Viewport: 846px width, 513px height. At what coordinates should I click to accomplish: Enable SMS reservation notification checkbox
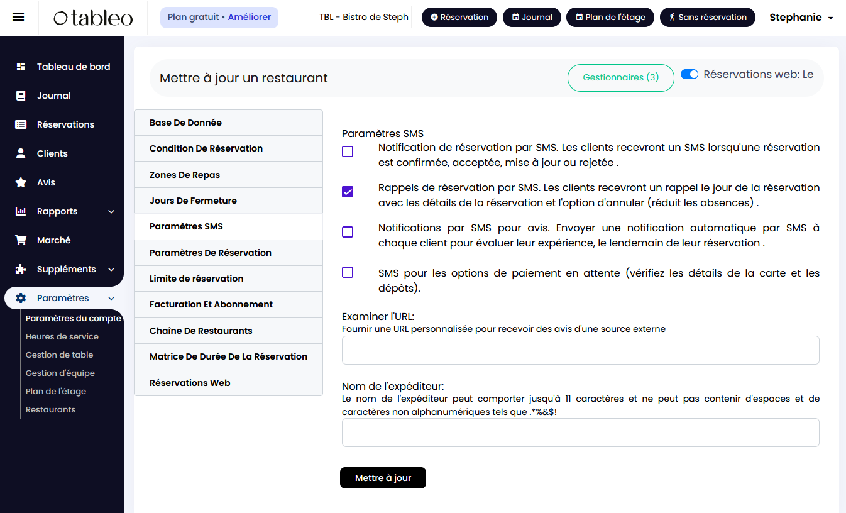[x=348, y=152]
